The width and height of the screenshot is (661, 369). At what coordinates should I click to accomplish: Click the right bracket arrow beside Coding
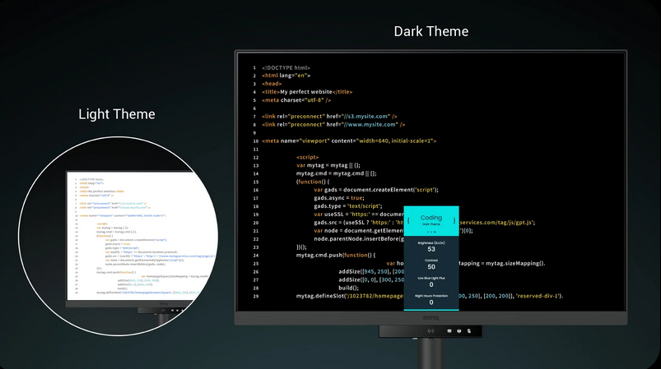click(454, 220)
